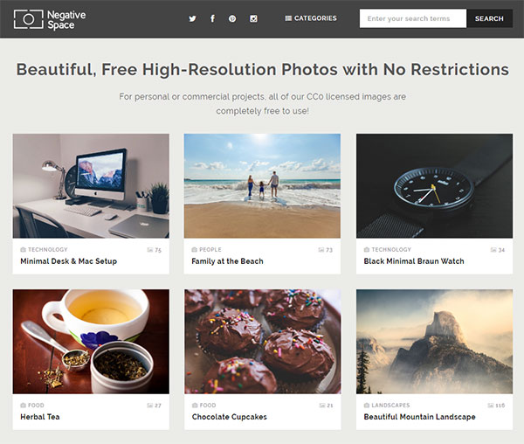Open the Chocolate Cupcakes photo thumbnail

[x=262, y=342]
